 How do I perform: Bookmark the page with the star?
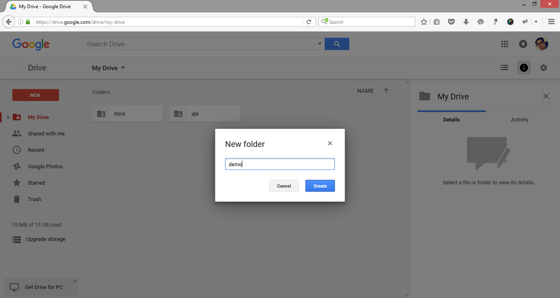423,21
